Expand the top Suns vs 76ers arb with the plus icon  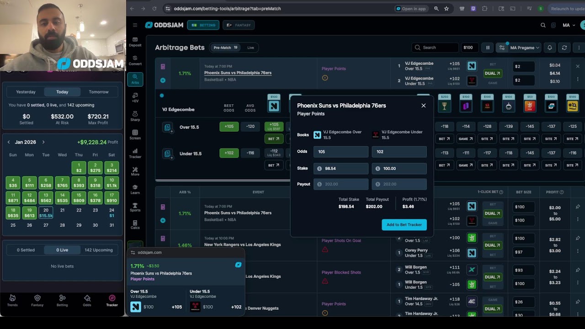163,80
